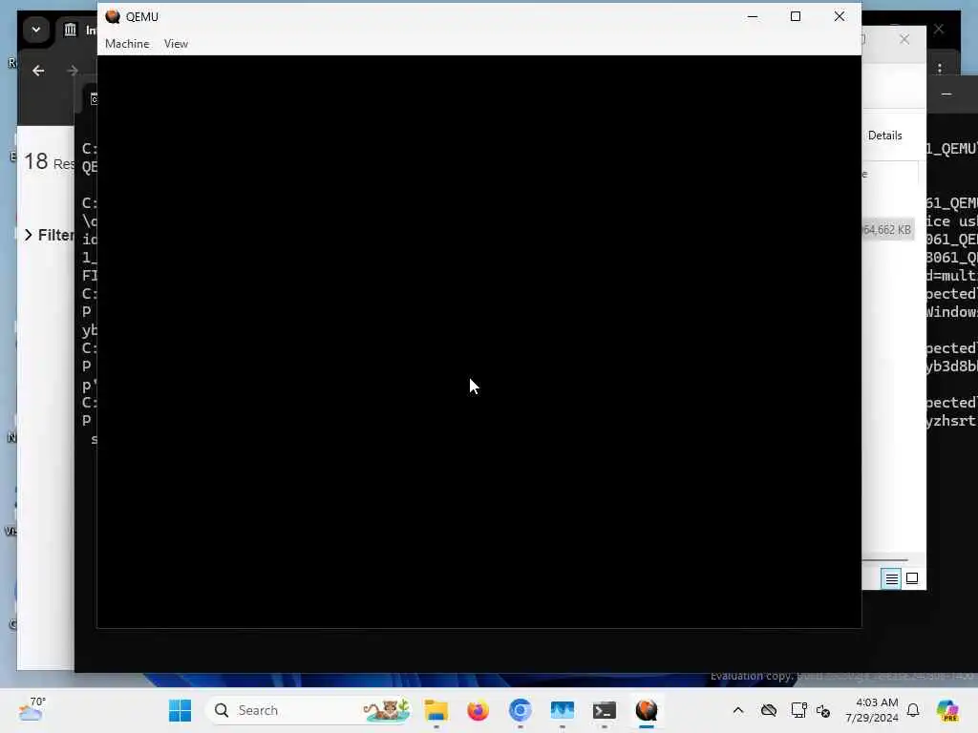Close the QEMU window
Screen dimensions: 978x733
pos(840,16)
